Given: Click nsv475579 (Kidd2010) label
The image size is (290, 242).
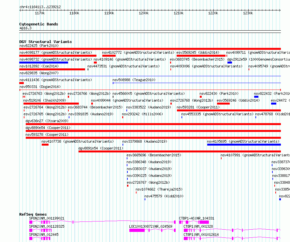Looking at the screenshot, I should point(164,196).
